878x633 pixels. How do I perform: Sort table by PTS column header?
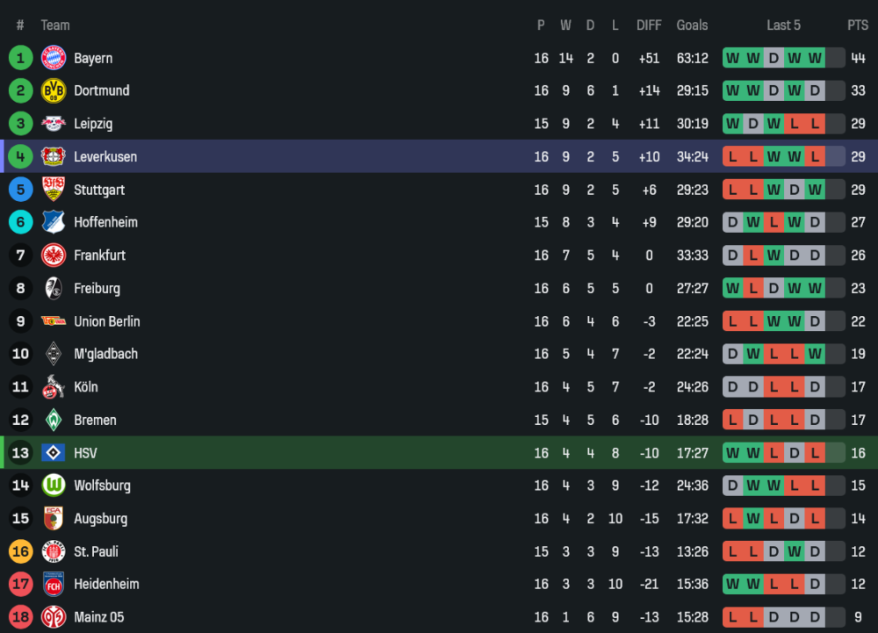858,25
